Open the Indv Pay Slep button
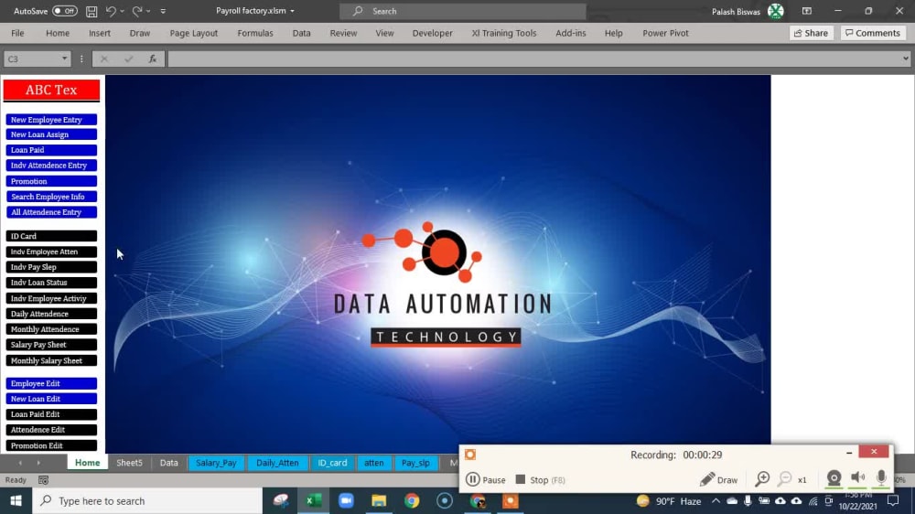Screen dimensions: 915x514 (51, 267)
